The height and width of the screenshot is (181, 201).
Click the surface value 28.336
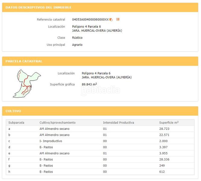[164, 160]
